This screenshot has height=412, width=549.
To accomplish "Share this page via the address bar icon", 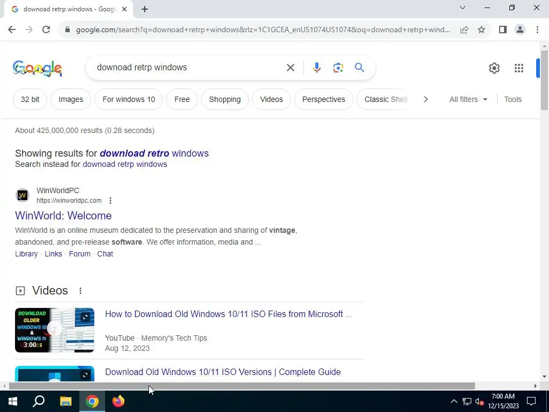I will click(464, 30).
